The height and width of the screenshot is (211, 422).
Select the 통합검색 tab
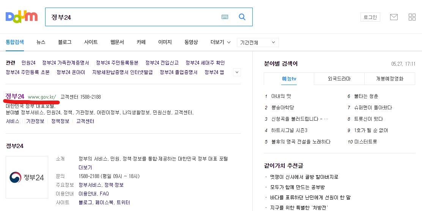[x=15, y=42]
